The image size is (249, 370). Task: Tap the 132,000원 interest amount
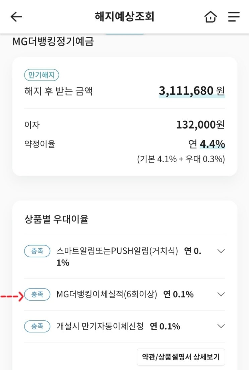tap(200, 125)
